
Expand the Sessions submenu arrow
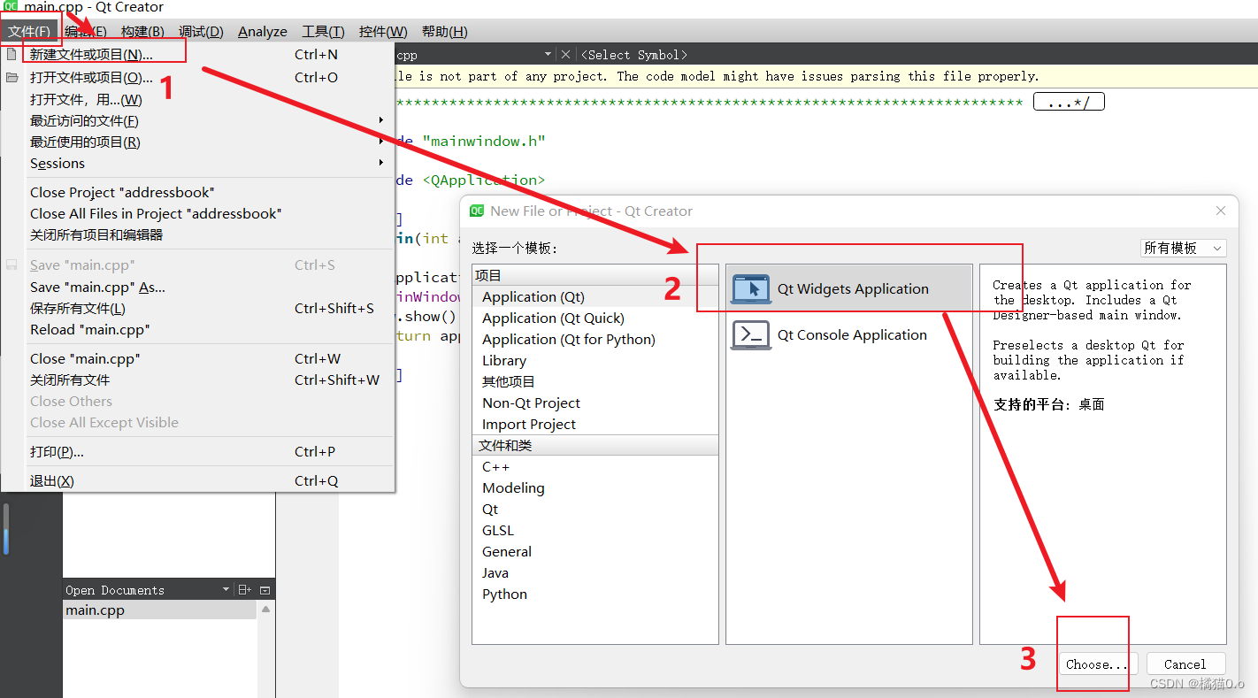[381, 163]
